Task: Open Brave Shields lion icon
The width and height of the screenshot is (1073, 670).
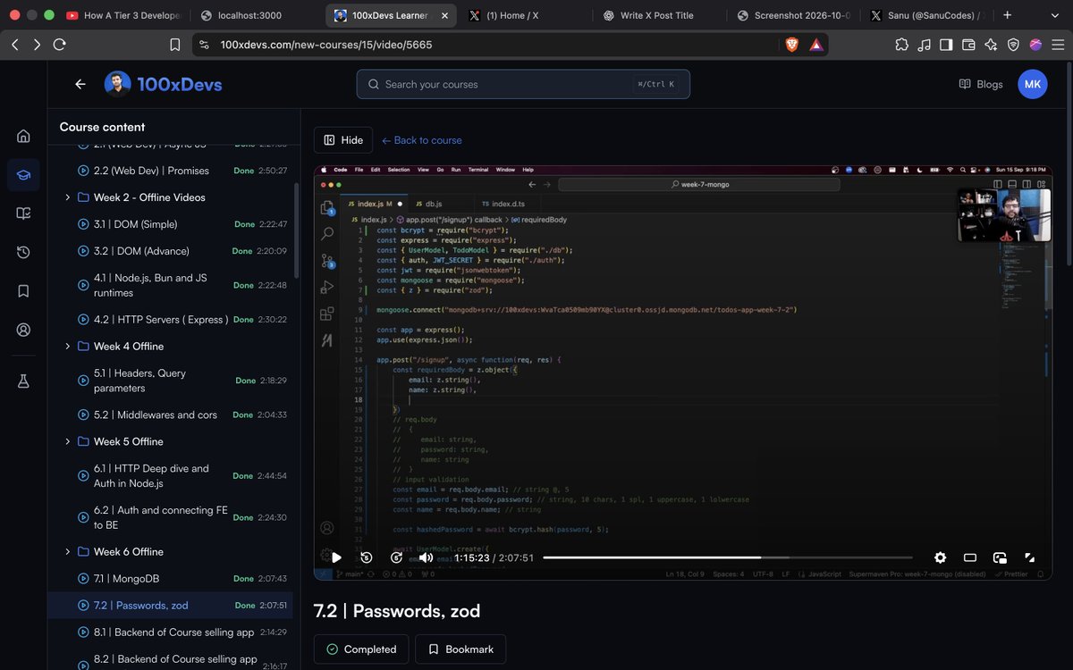Action: 791,44
